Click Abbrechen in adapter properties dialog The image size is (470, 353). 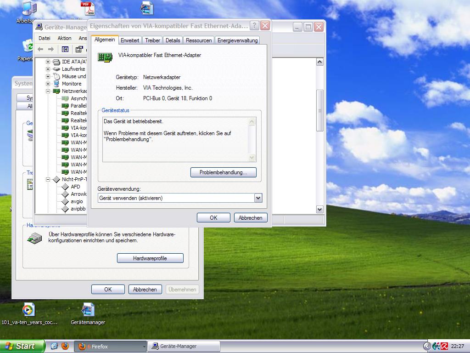click(x=250, y=217)
